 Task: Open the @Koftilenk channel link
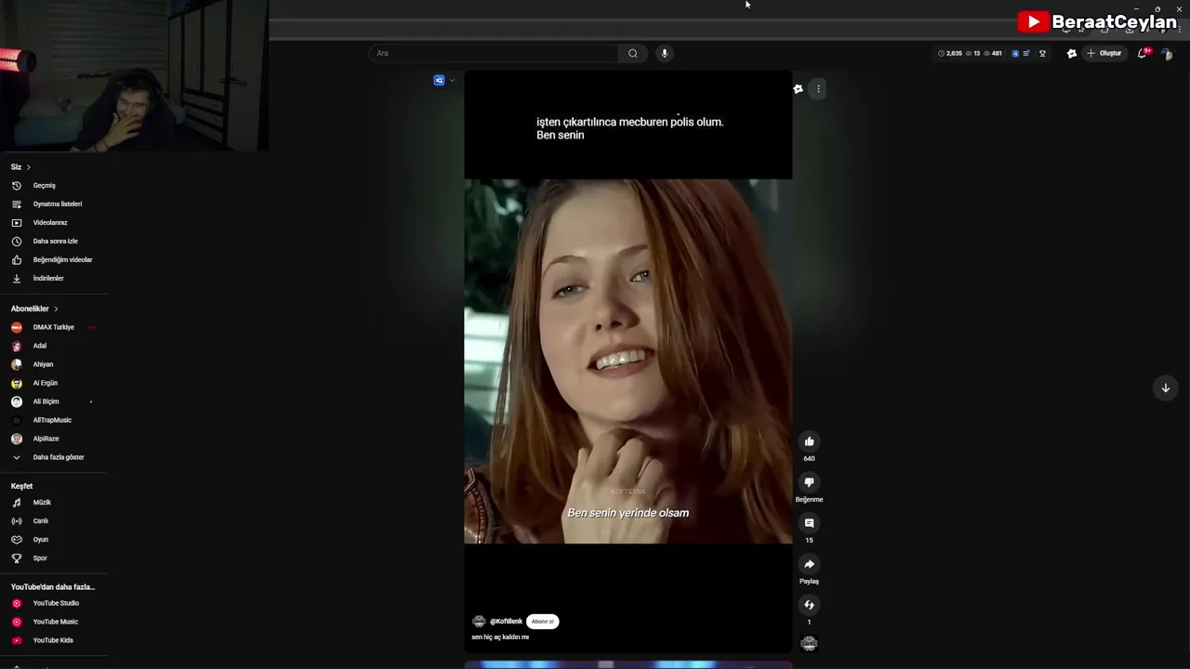point(506,622)
